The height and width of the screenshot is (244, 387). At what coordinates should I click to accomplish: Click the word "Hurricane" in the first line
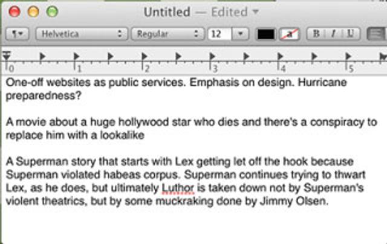(x=322, y=82)
